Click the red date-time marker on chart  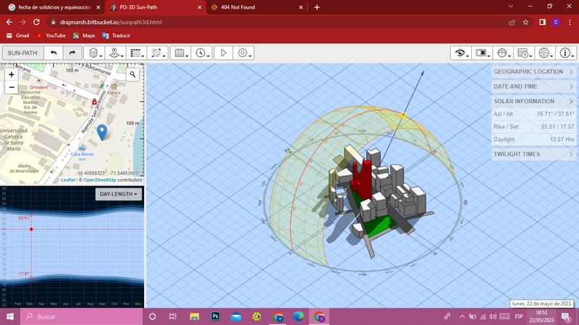coord(31,229)
